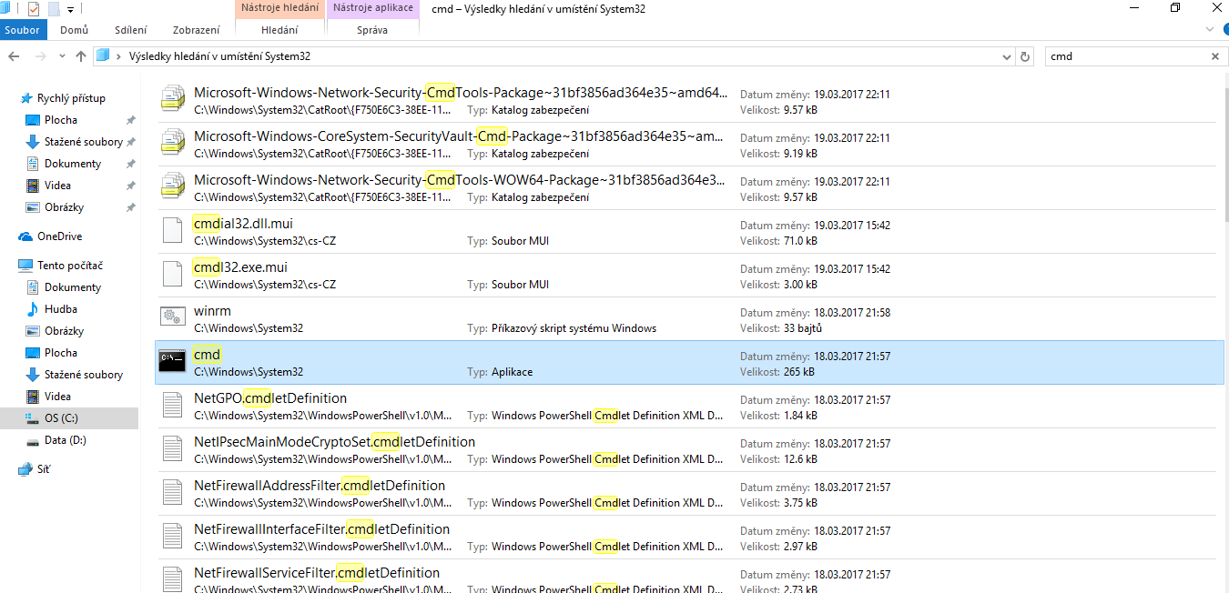The image size is (1229, 593).
Task: Click the cmdl32.exe.mui file icon
Action: 173,275
